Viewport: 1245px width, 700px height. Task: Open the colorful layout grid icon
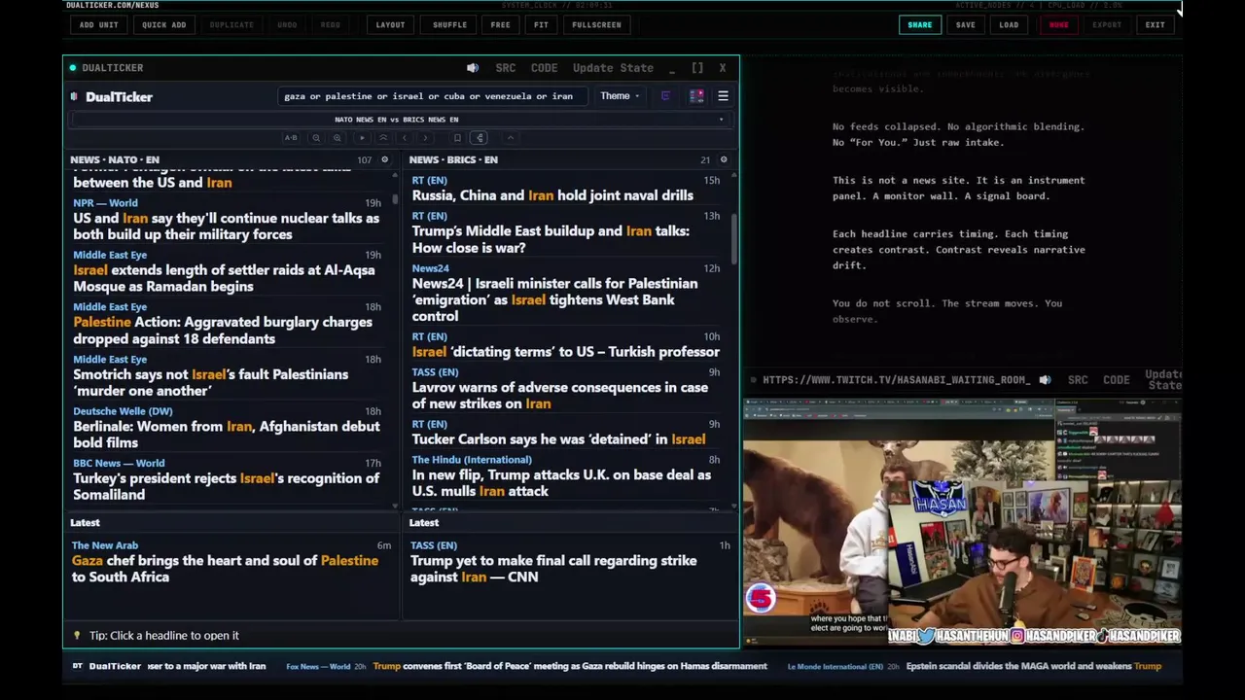(696, 96)
